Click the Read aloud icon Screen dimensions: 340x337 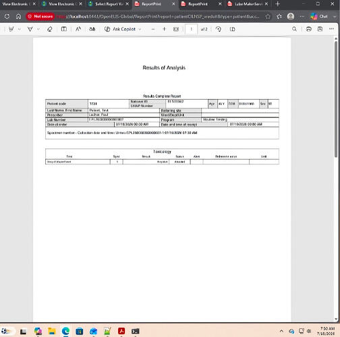[78, 29]
